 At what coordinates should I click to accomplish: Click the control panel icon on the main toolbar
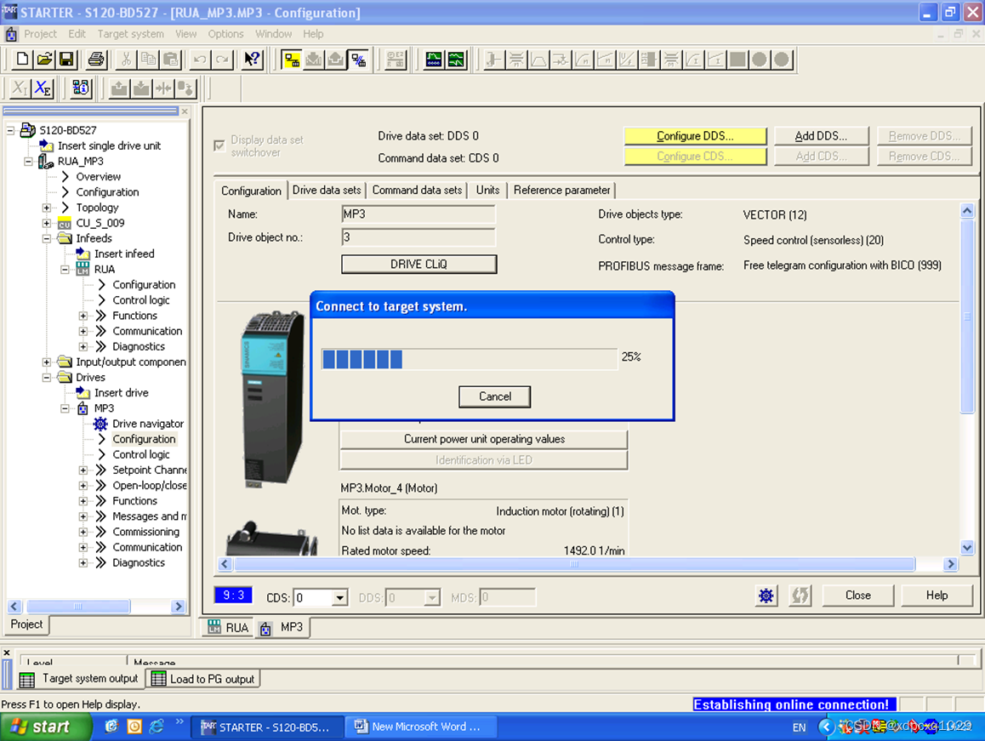396,60
